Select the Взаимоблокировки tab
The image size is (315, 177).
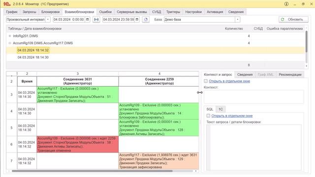79,12
